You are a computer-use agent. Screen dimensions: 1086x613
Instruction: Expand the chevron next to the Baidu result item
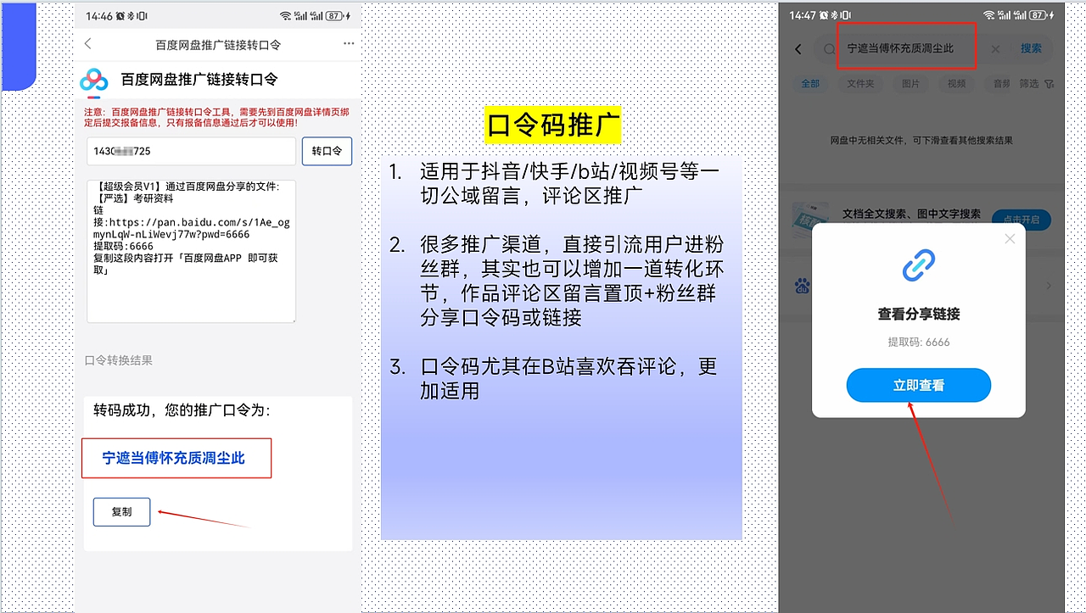pos(1050,286)
